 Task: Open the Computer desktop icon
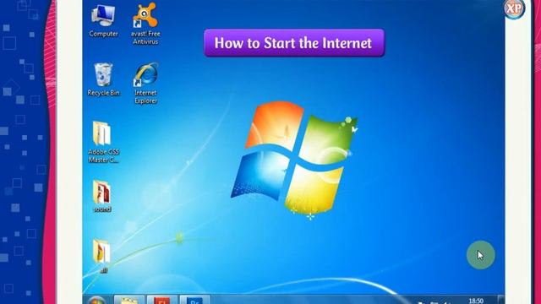tap(103, 20)
